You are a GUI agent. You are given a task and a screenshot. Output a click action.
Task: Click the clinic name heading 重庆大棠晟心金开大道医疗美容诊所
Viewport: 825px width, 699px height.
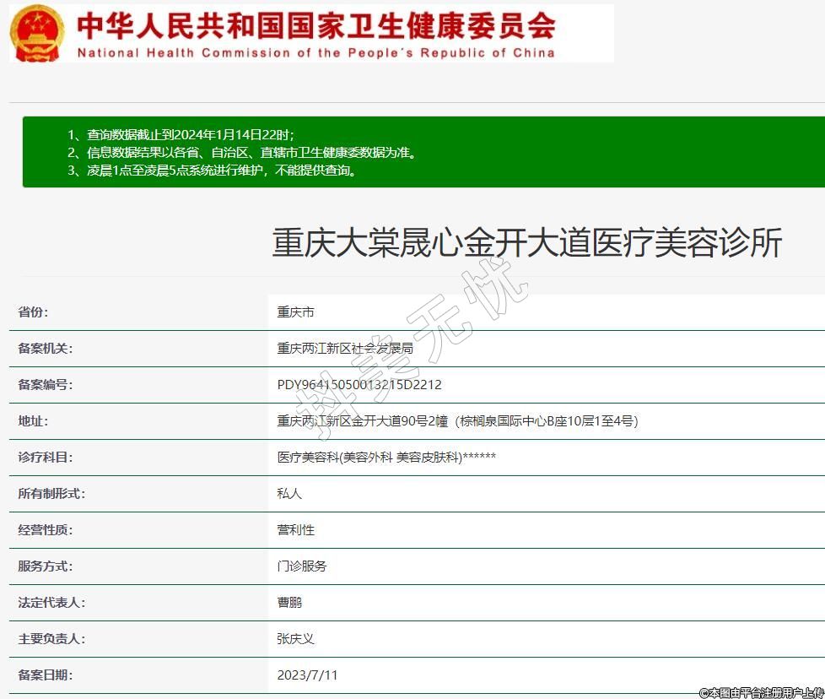527,243
